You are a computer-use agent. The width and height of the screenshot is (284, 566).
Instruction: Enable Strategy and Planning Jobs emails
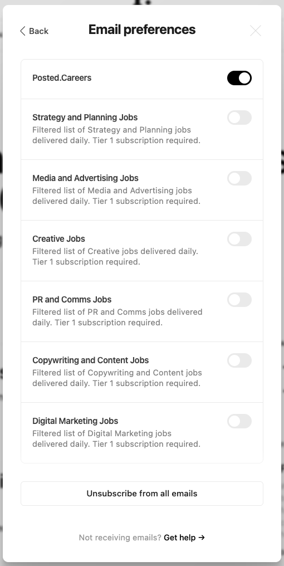239,118
